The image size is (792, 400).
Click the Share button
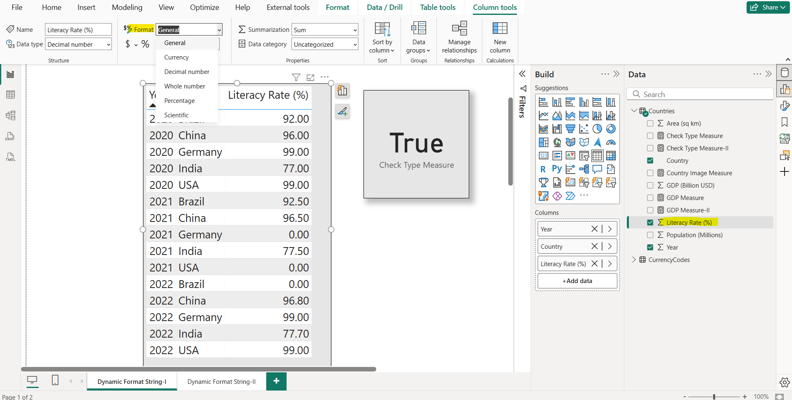[767, 7]
